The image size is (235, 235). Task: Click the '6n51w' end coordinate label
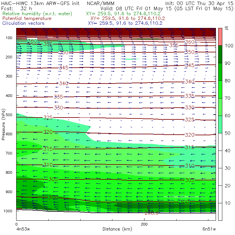coord(209,229)
